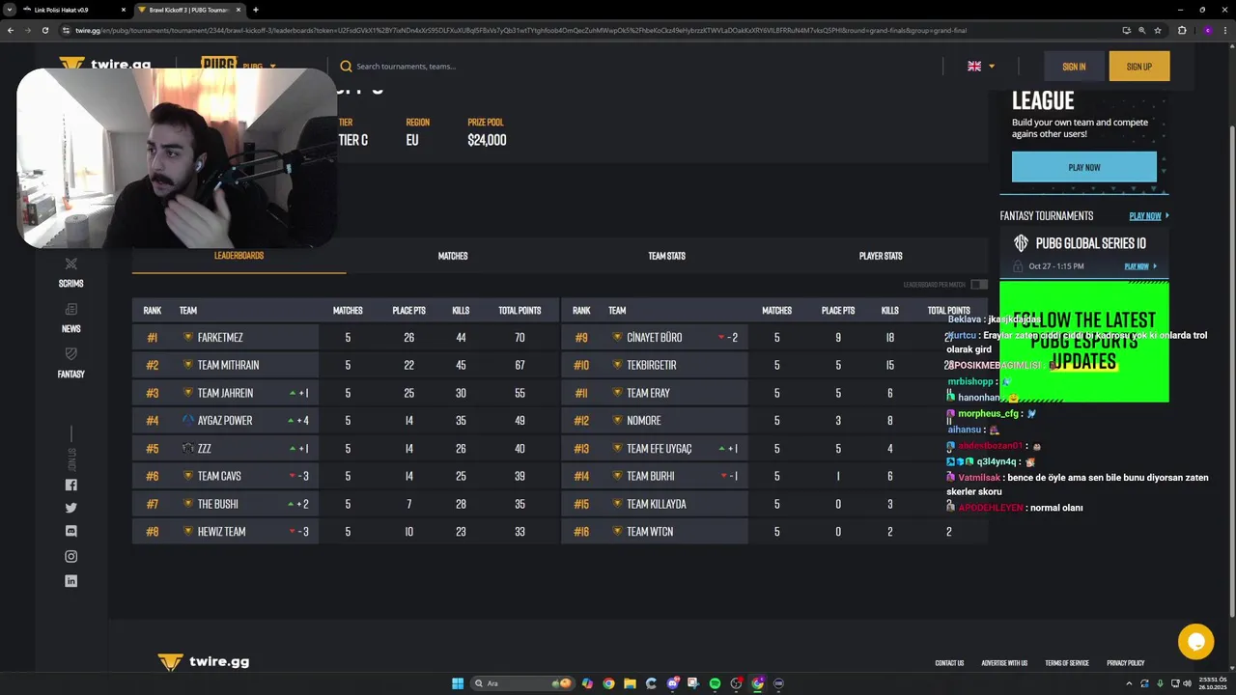Open Terms of Service footer link
The image size is (1236, 695).
(1067, 663)
